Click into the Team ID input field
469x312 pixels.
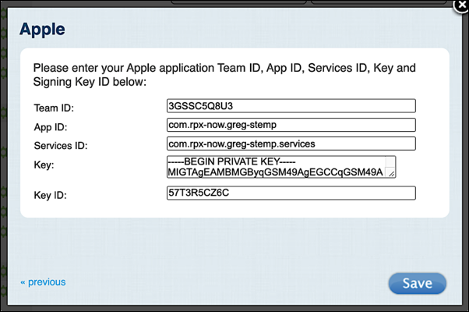click(291, 106)
